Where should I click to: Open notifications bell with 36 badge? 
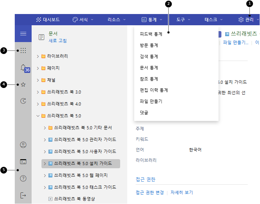[25, 68]
